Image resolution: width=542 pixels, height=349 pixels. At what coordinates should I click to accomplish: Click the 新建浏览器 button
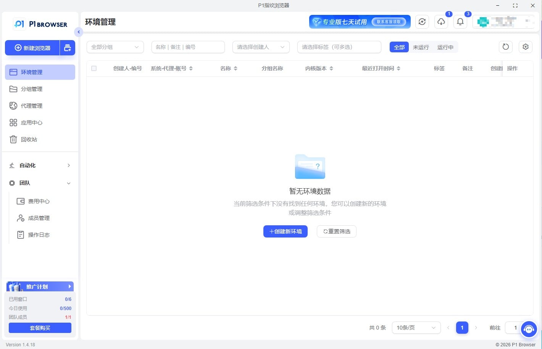[32, 48]
